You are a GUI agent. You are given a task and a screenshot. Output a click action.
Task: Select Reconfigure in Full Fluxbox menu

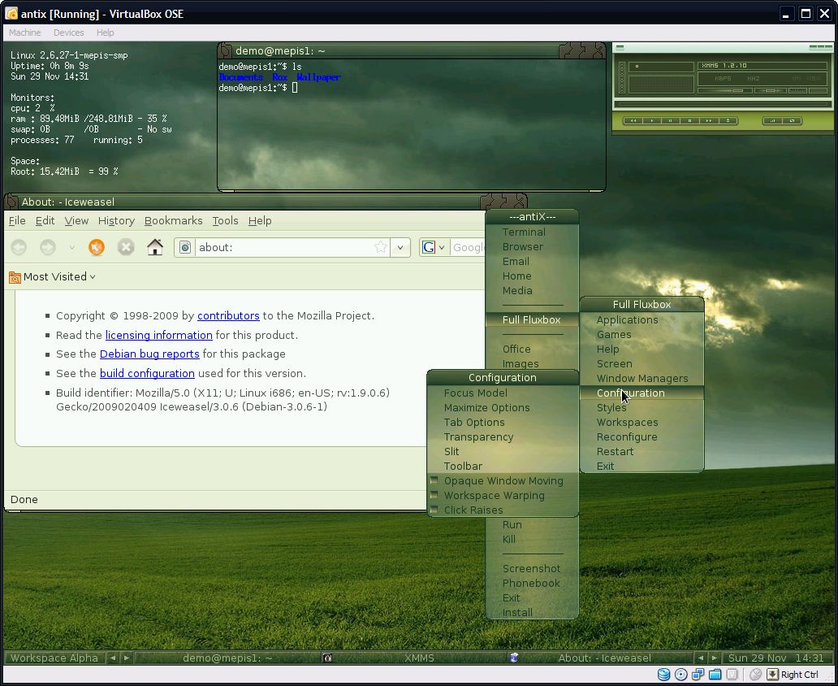[641, 436]
